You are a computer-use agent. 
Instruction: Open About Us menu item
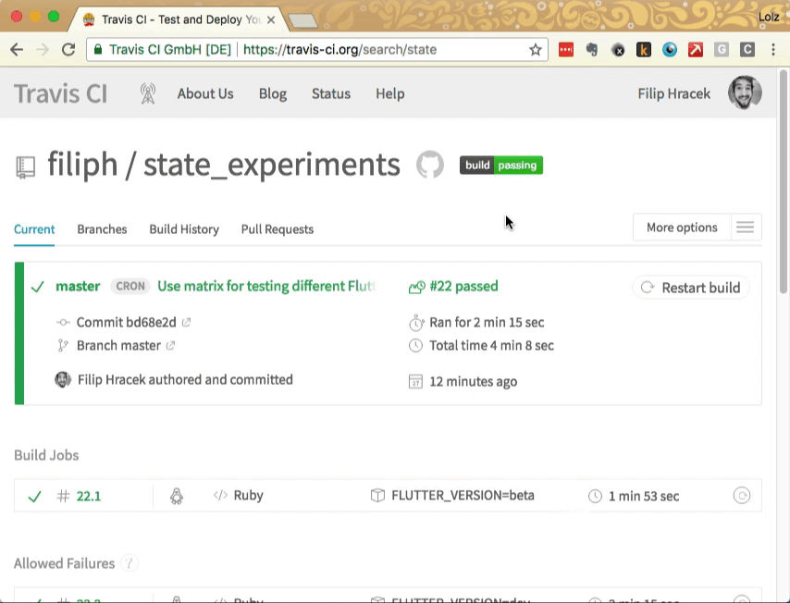(x=205, y=93)
